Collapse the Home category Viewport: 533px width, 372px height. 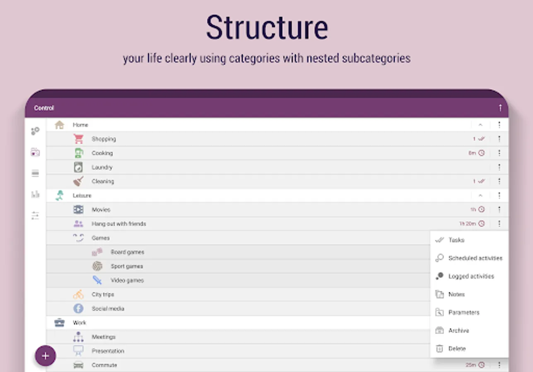(x=480, y=125)
